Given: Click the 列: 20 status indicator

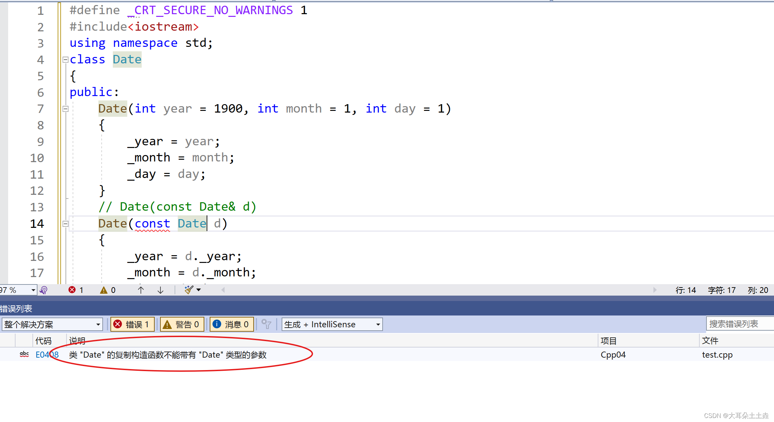Looking at the screenshot, I should pos(758,290).
